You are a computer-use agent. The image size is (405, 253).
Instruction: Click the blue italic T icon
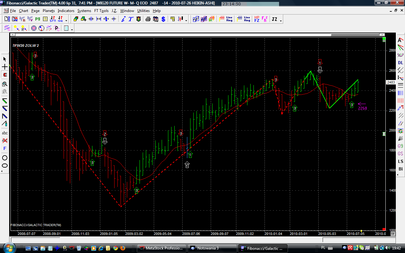pyautogui.click(x=130, y=19)
